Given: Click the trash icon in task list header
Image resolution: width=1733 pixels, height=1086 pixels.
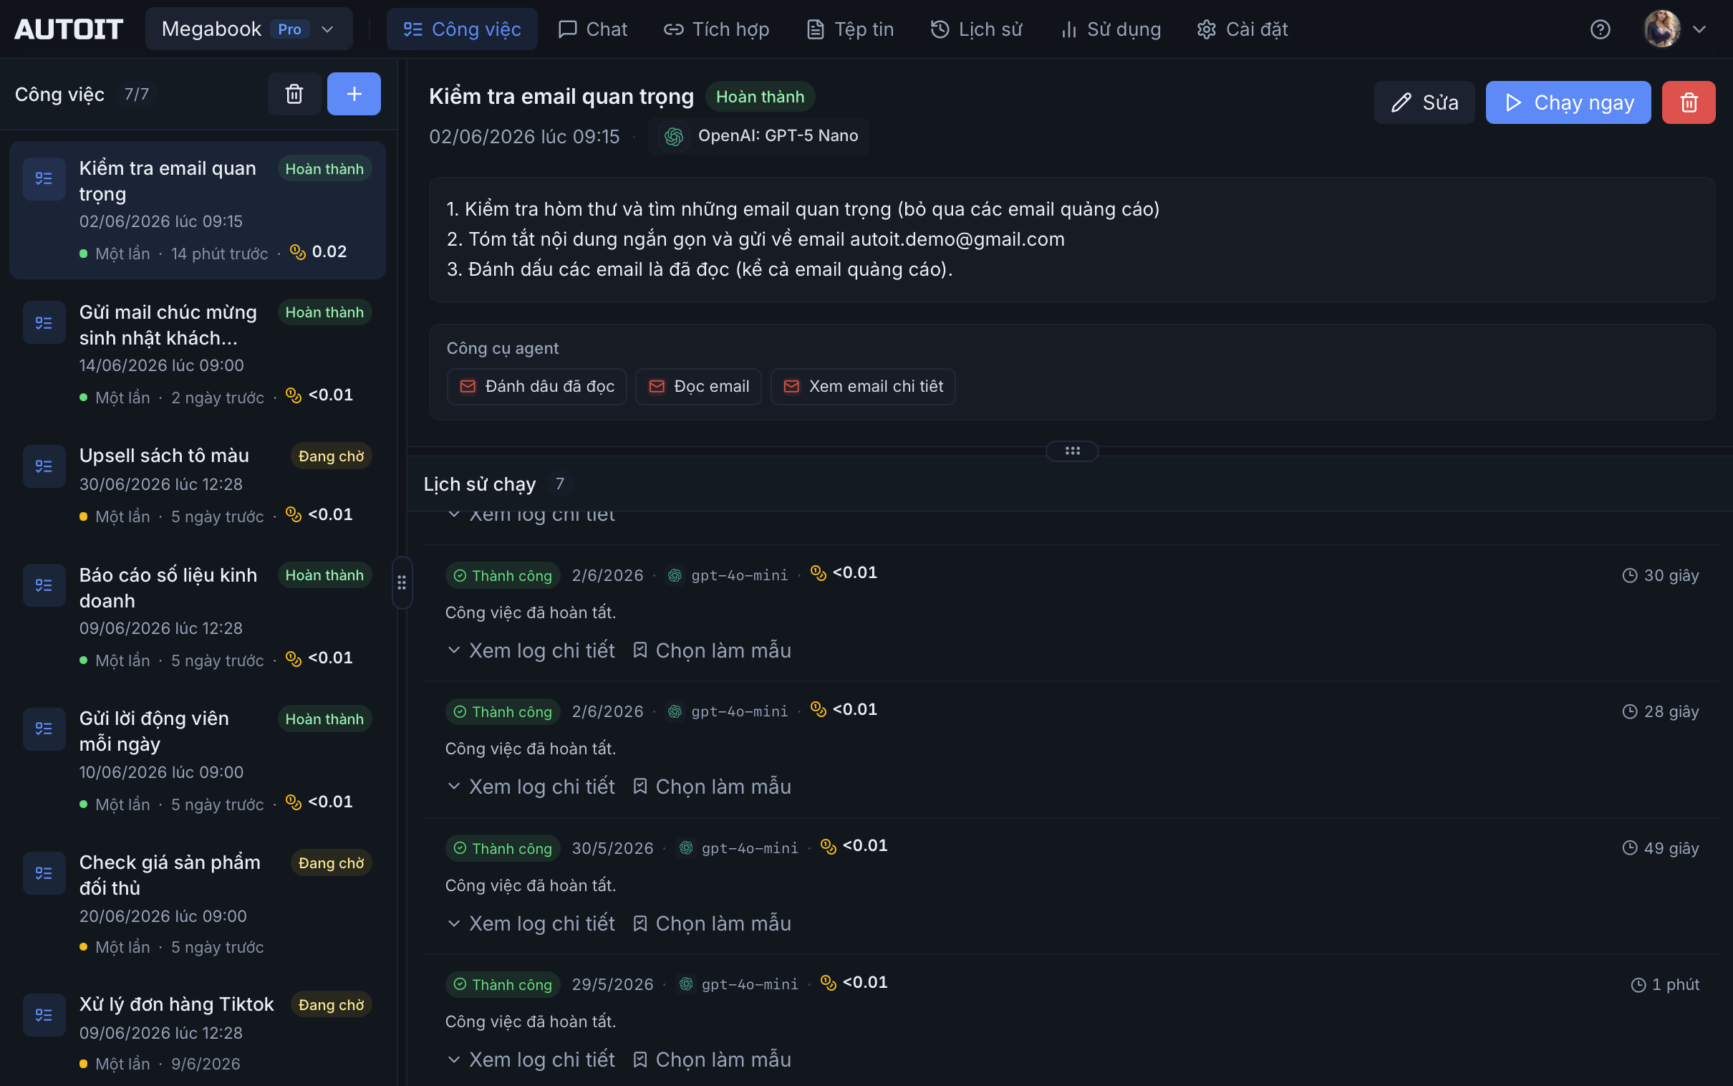Looking at the screenshot, I should [294, 94].
